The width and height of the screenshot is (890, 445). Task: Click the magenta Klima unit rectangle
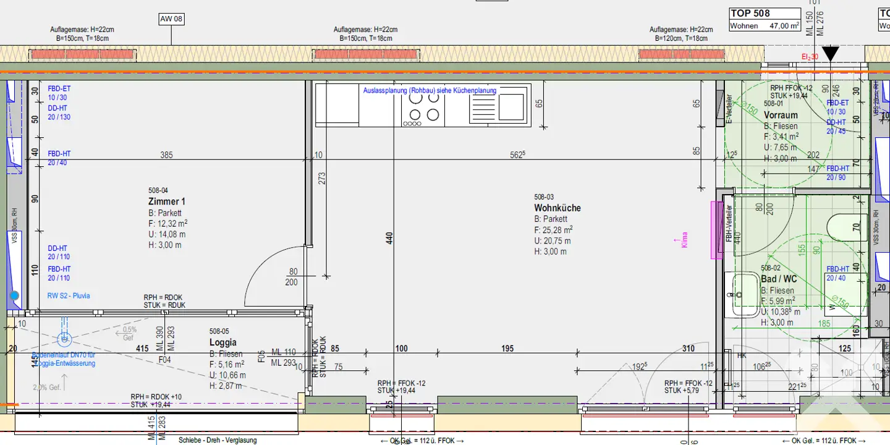(x=716, y=229)
